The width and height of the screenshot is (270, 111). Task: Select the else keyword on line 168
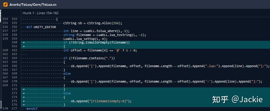click(67, 74)
